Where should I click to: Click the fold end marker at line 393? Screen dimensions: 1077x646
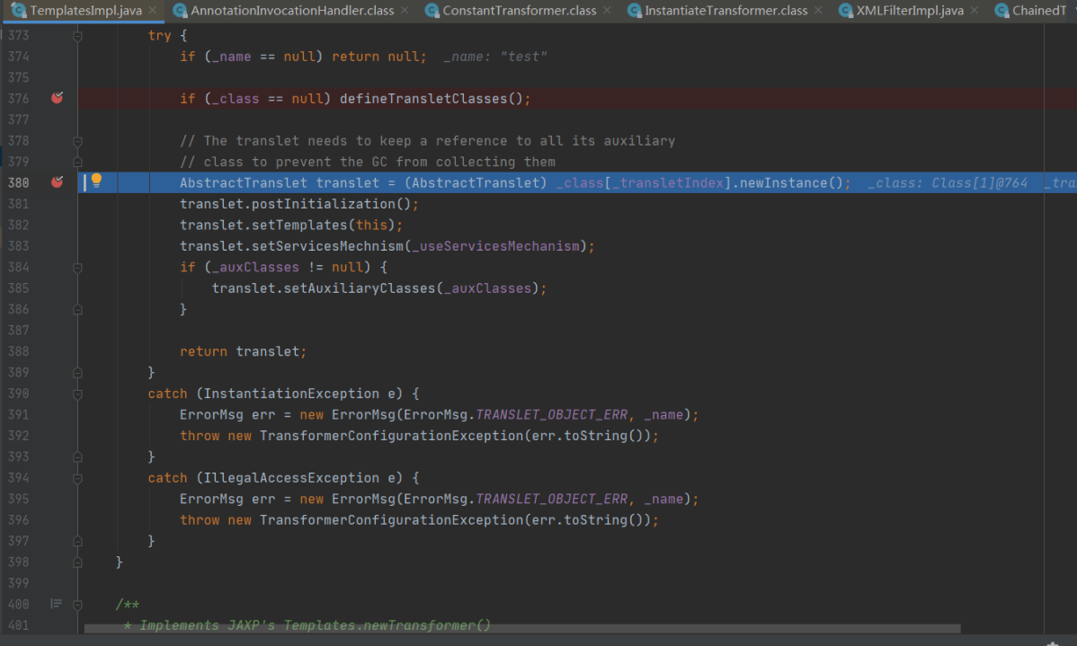point(77,456)
